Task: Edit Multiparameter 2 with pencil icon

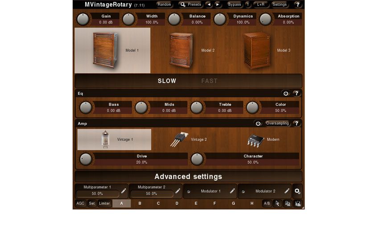Action: 177,191
